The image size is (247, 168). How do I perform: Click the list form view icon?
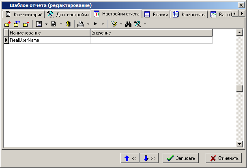(x=39, y=24)
